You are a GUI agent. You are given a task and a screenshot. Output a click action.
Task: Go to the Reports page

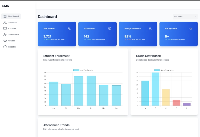pyautogui.click(x=12, y=47)
